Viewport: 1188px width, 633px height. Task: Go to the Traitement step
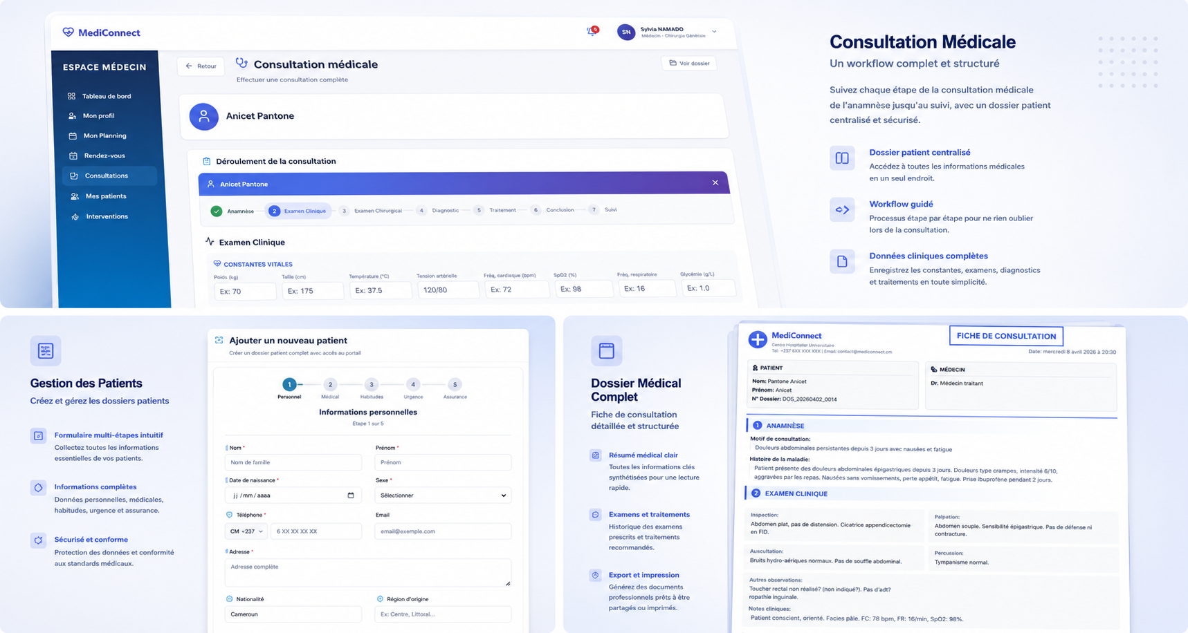[495, 210]
